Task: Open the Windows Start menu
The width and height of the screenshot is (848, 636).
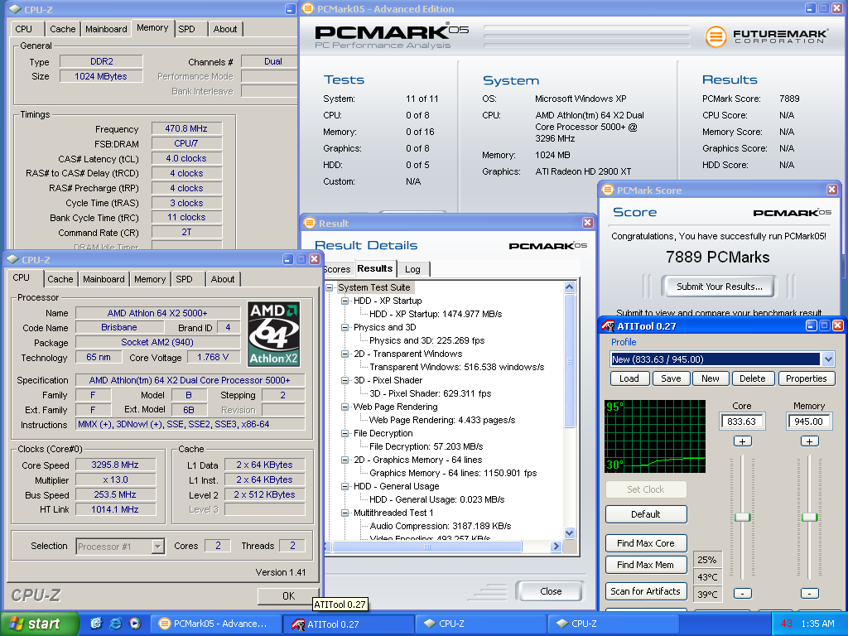Action: (39, 624)
